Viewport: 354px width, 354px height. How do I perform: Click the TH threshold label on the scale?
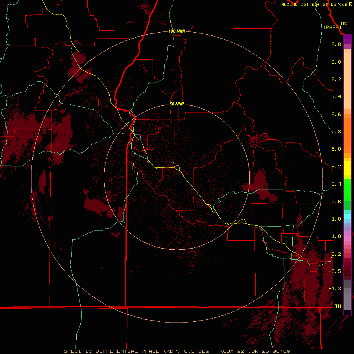click(x=338, y=306)
